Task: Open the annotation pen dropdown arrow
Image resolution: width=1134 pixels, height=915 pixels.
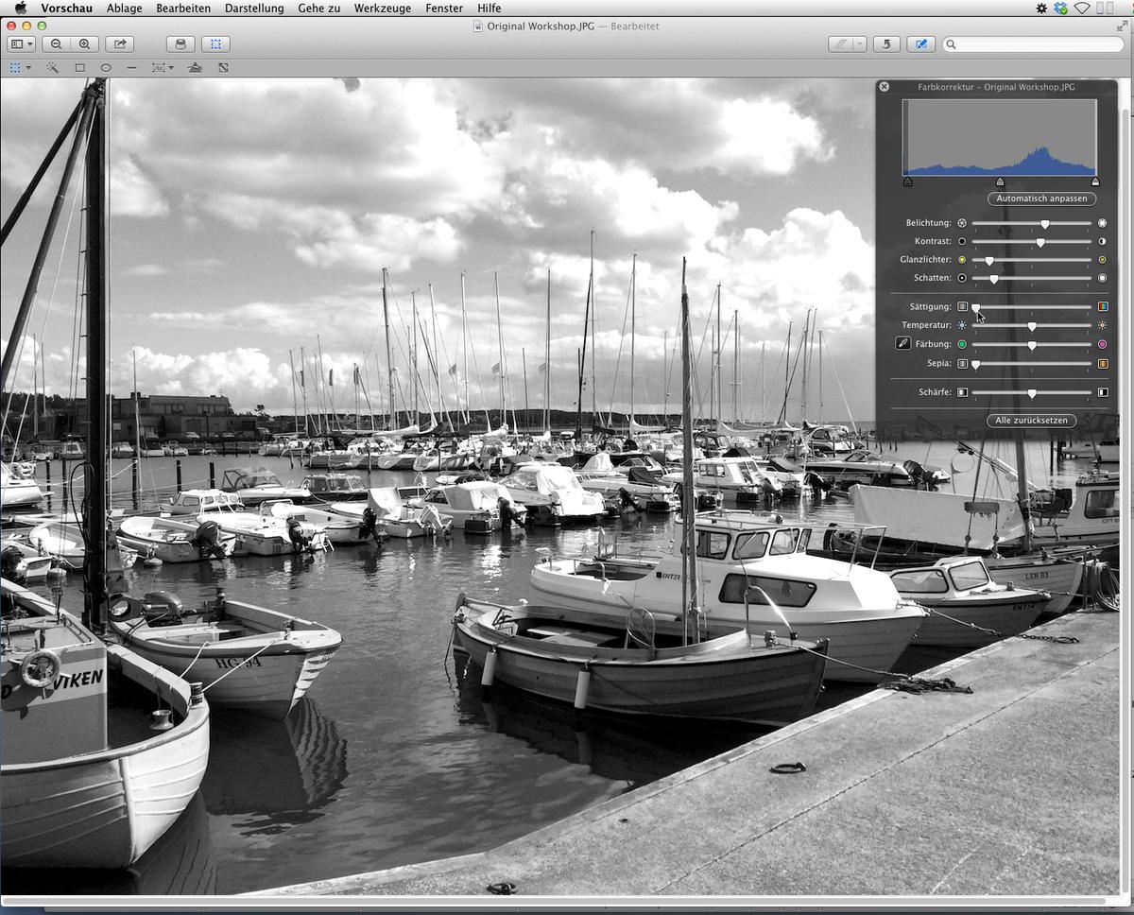Action: pos(859,43)
